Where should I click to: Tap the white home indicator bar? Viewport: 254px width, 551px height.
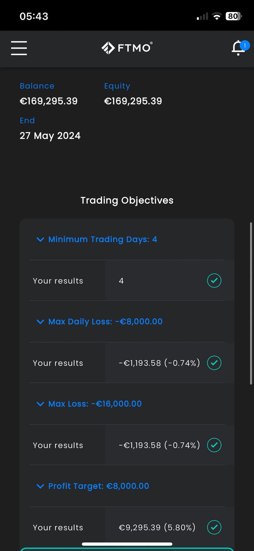tap(127, 544)
